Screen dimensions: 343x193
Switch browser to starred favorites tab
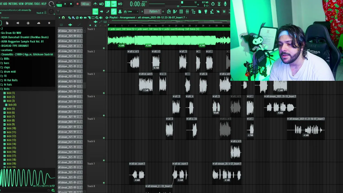tap(49, 23)
